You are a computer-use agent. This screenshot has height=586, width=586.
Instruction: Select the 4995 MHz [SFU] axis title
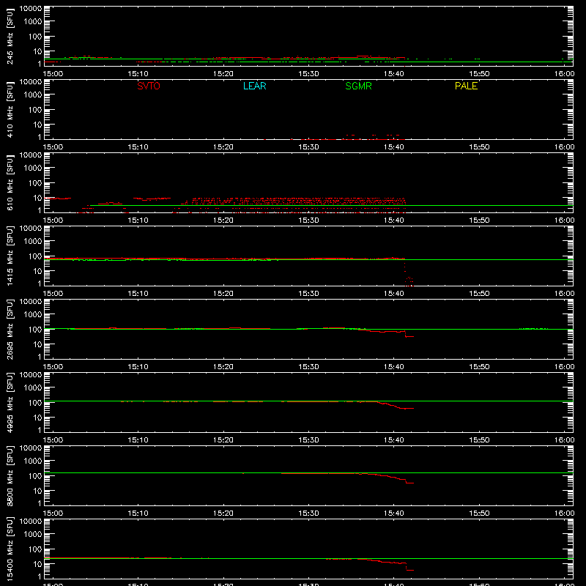(10, 402)
